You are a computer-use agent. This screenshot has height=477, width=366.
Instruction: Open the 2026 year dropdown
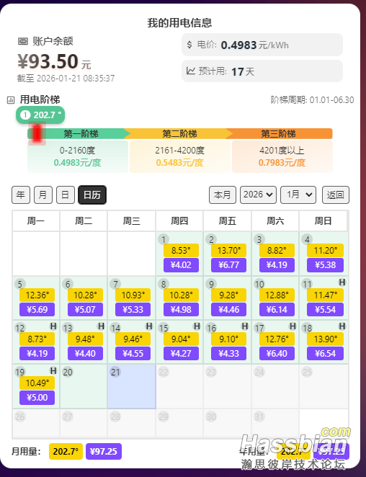pos(258,195)
